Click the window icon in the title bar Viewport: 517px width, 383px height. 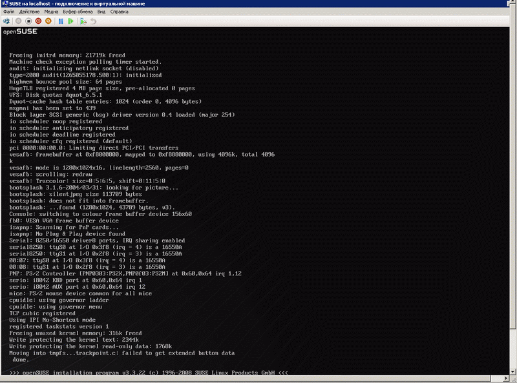[x=5, y=3]
